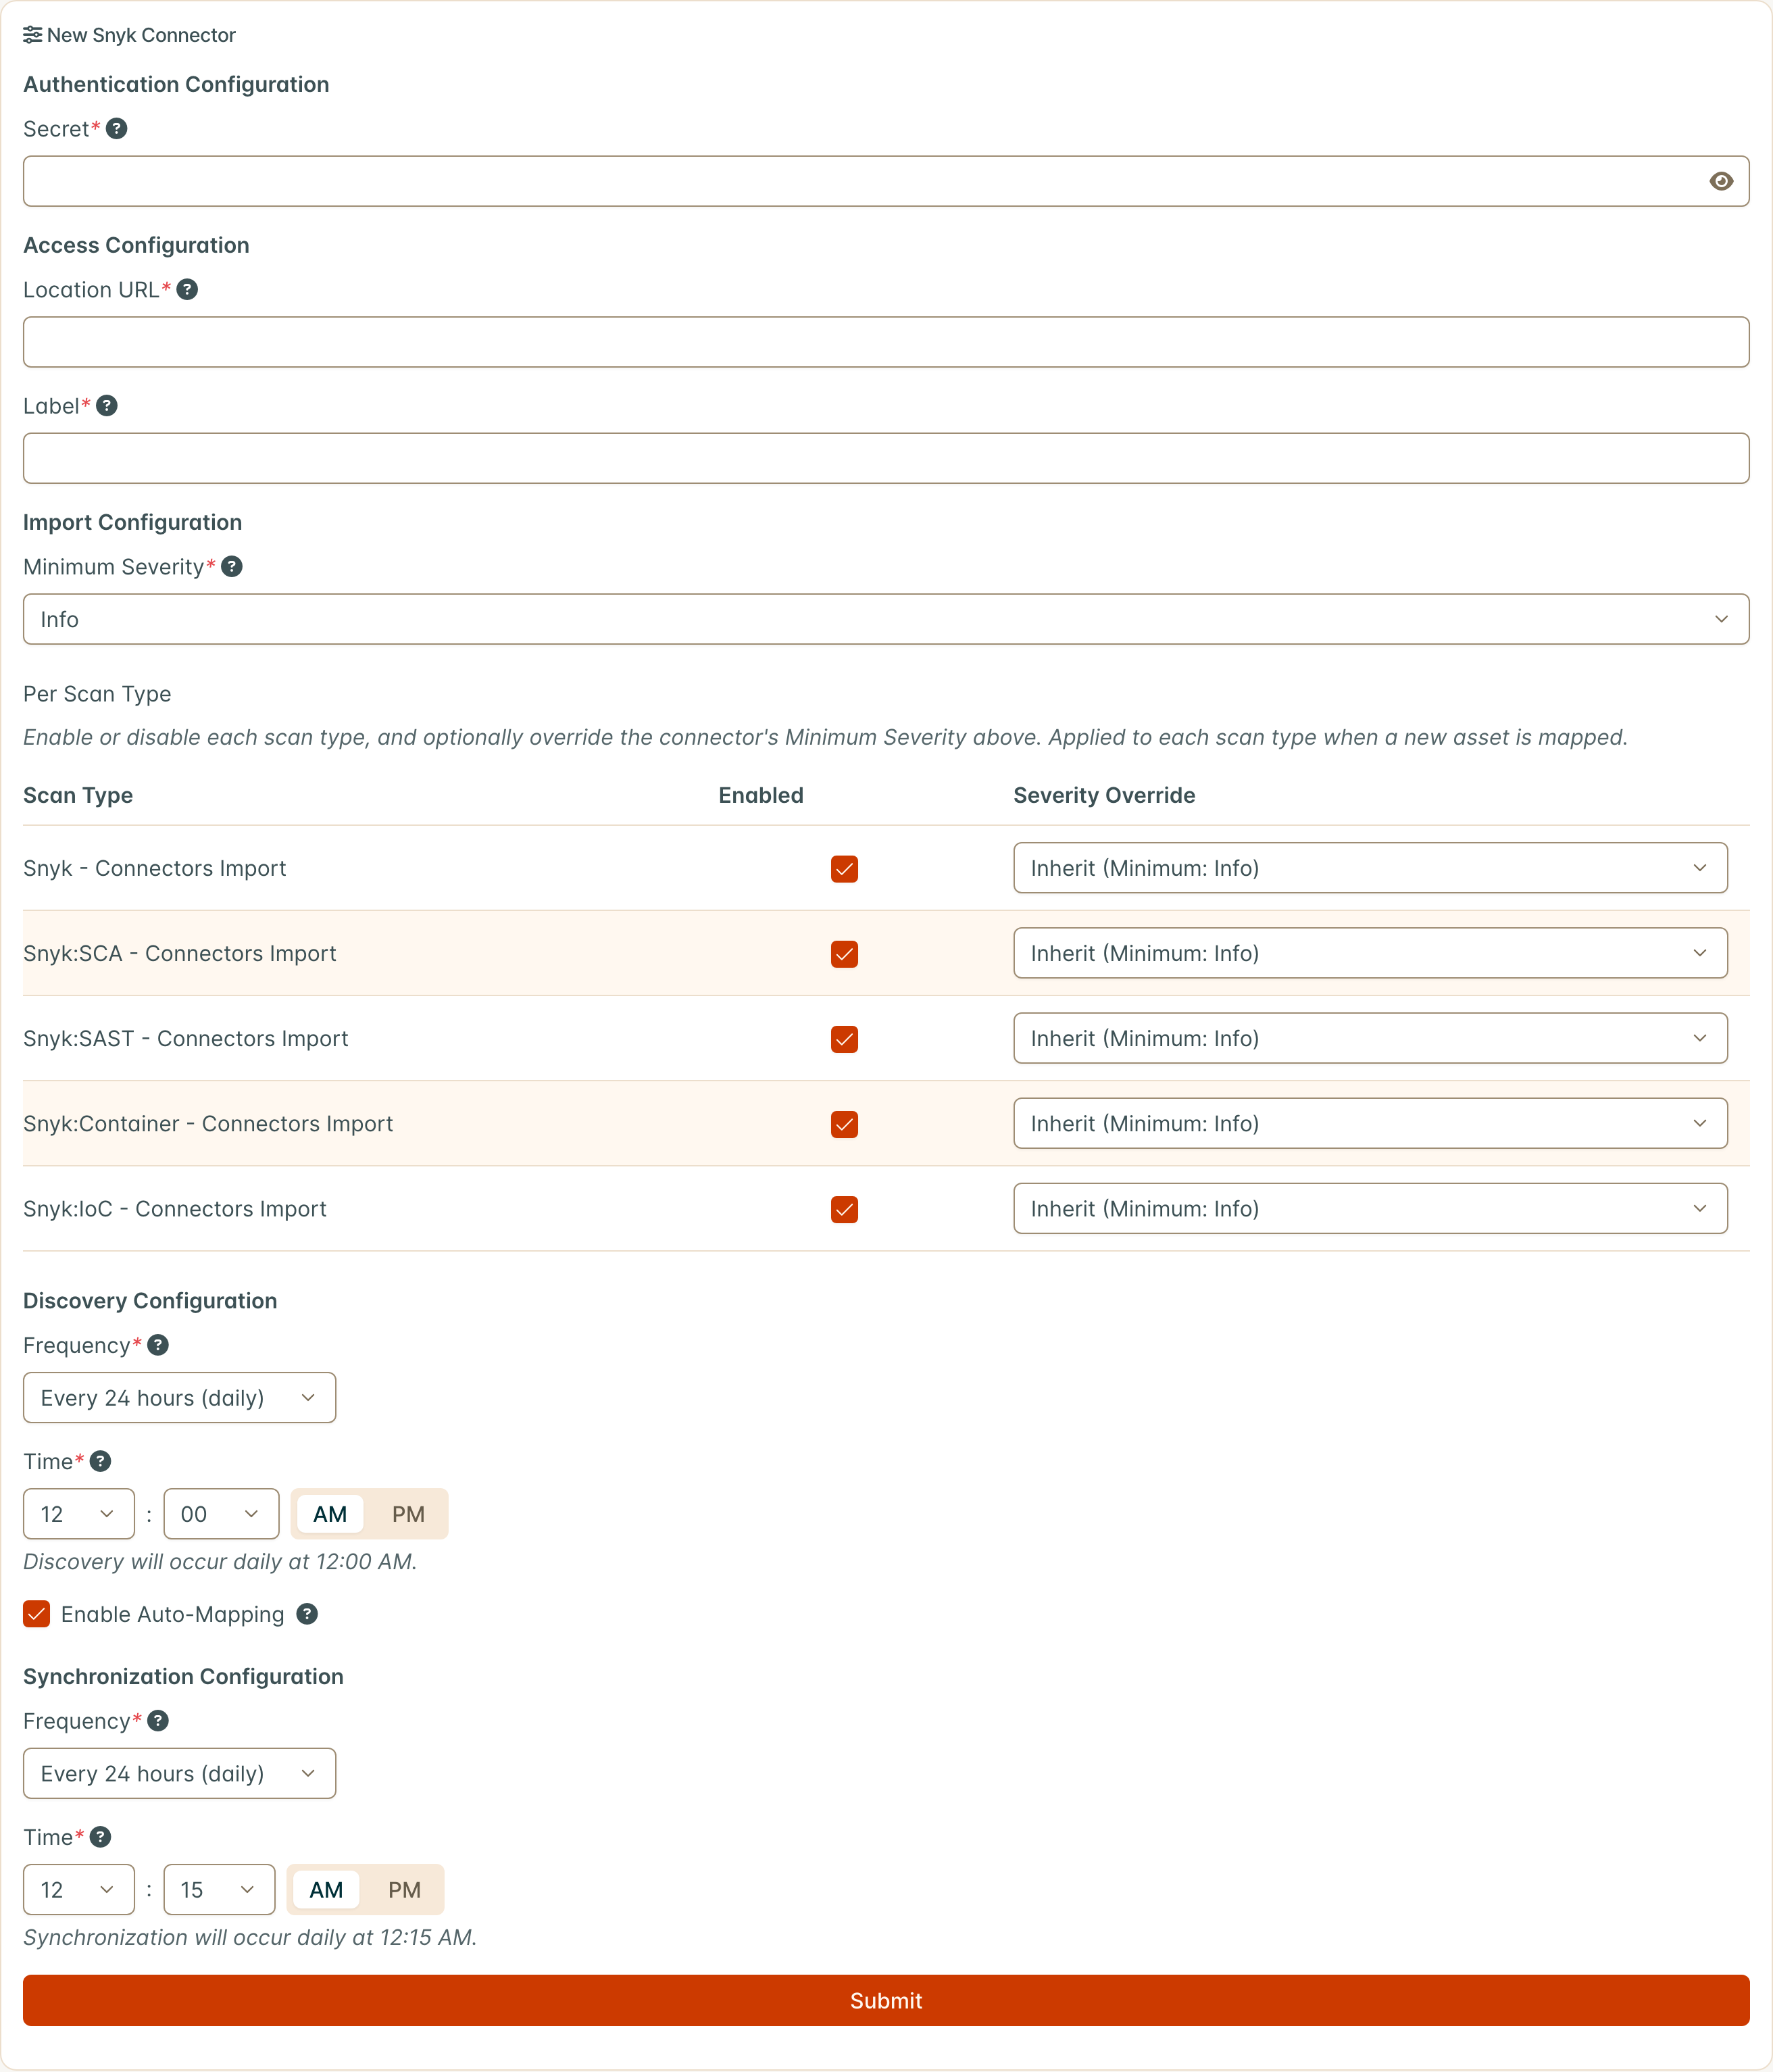Screen dimensions: 1773x2072
Task: Open the Synchronization minutes dropdown showing 15
Action: point(219,1890)
